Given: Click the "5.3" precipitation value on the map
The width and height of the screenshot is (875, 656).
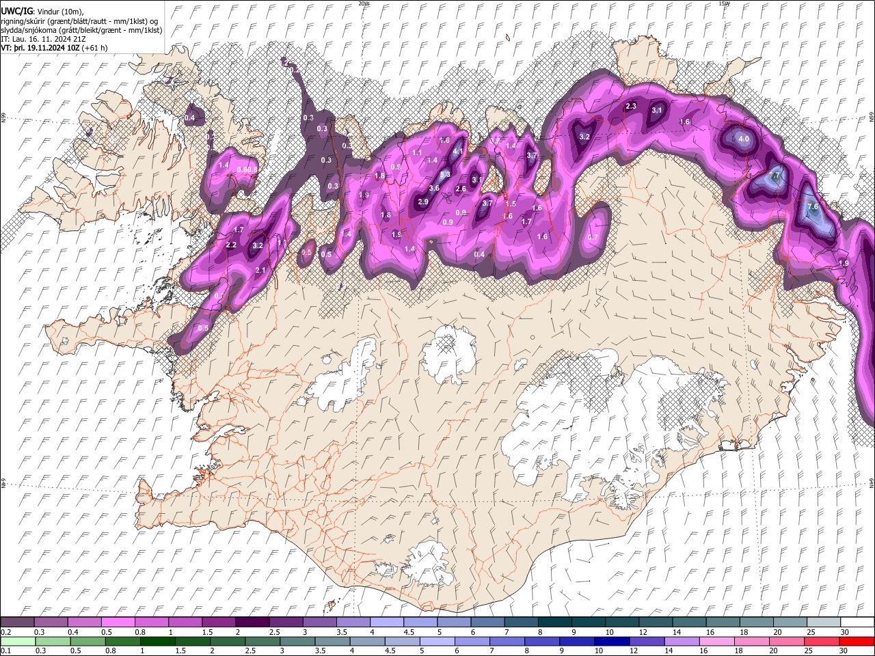Looking at the screenshot, I should click(x=445, y=174).
